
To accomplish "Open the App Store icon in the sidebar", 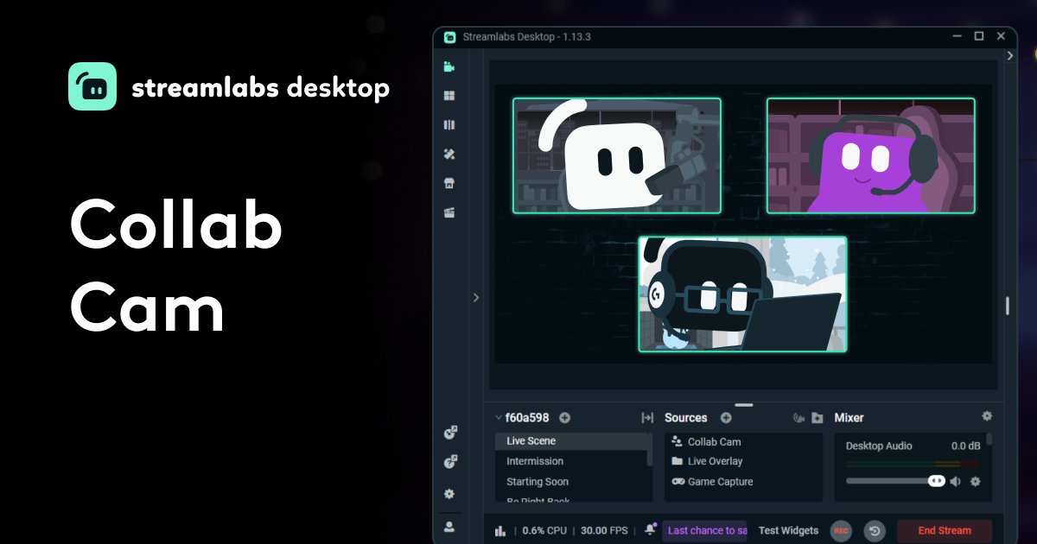I will coord(449,184).
